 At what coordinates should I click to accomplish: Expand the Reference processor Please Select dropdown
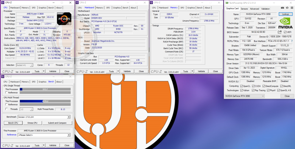click(69, 135)
